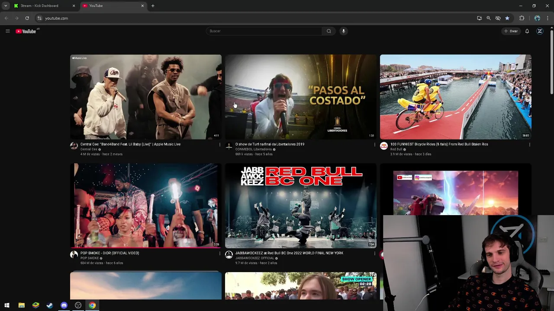
Task: Click the Pop Smoke channel avatar
Action: click(x=74, y=255)
